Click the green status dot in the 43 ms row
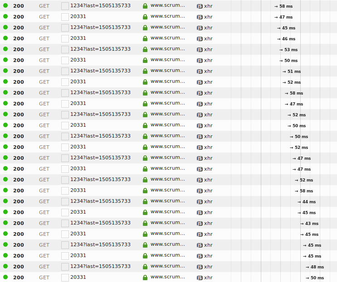Screen dimensions: 337x282 pos(5,223)
